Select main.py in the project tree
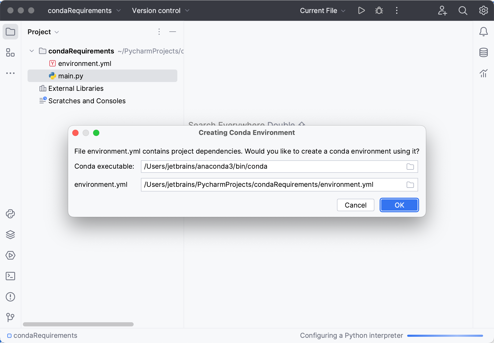Image resolution: width=494 pixels, height=343 pixels. pyautogui.click(x=71, y=76)
